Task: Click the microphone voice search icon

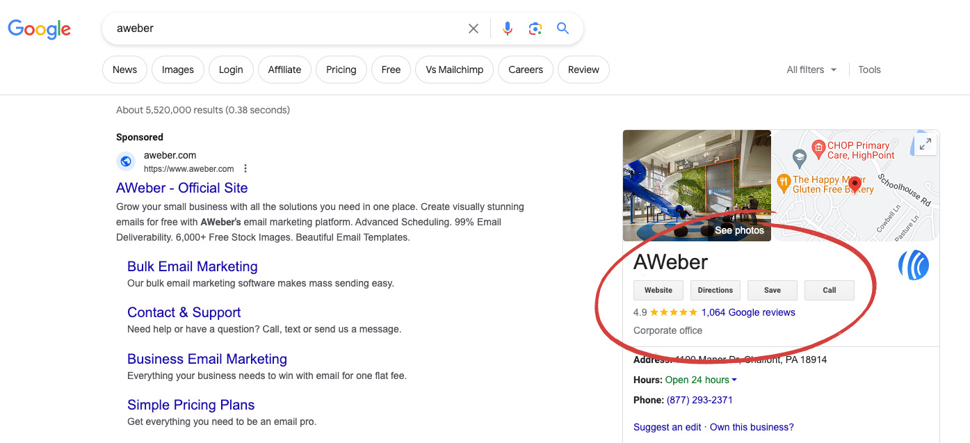Action: click(x=507, y=28)
